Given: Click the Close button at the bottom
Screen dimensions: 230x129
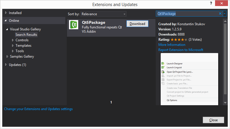Looking at the screenshot, I should coord(213,120).
